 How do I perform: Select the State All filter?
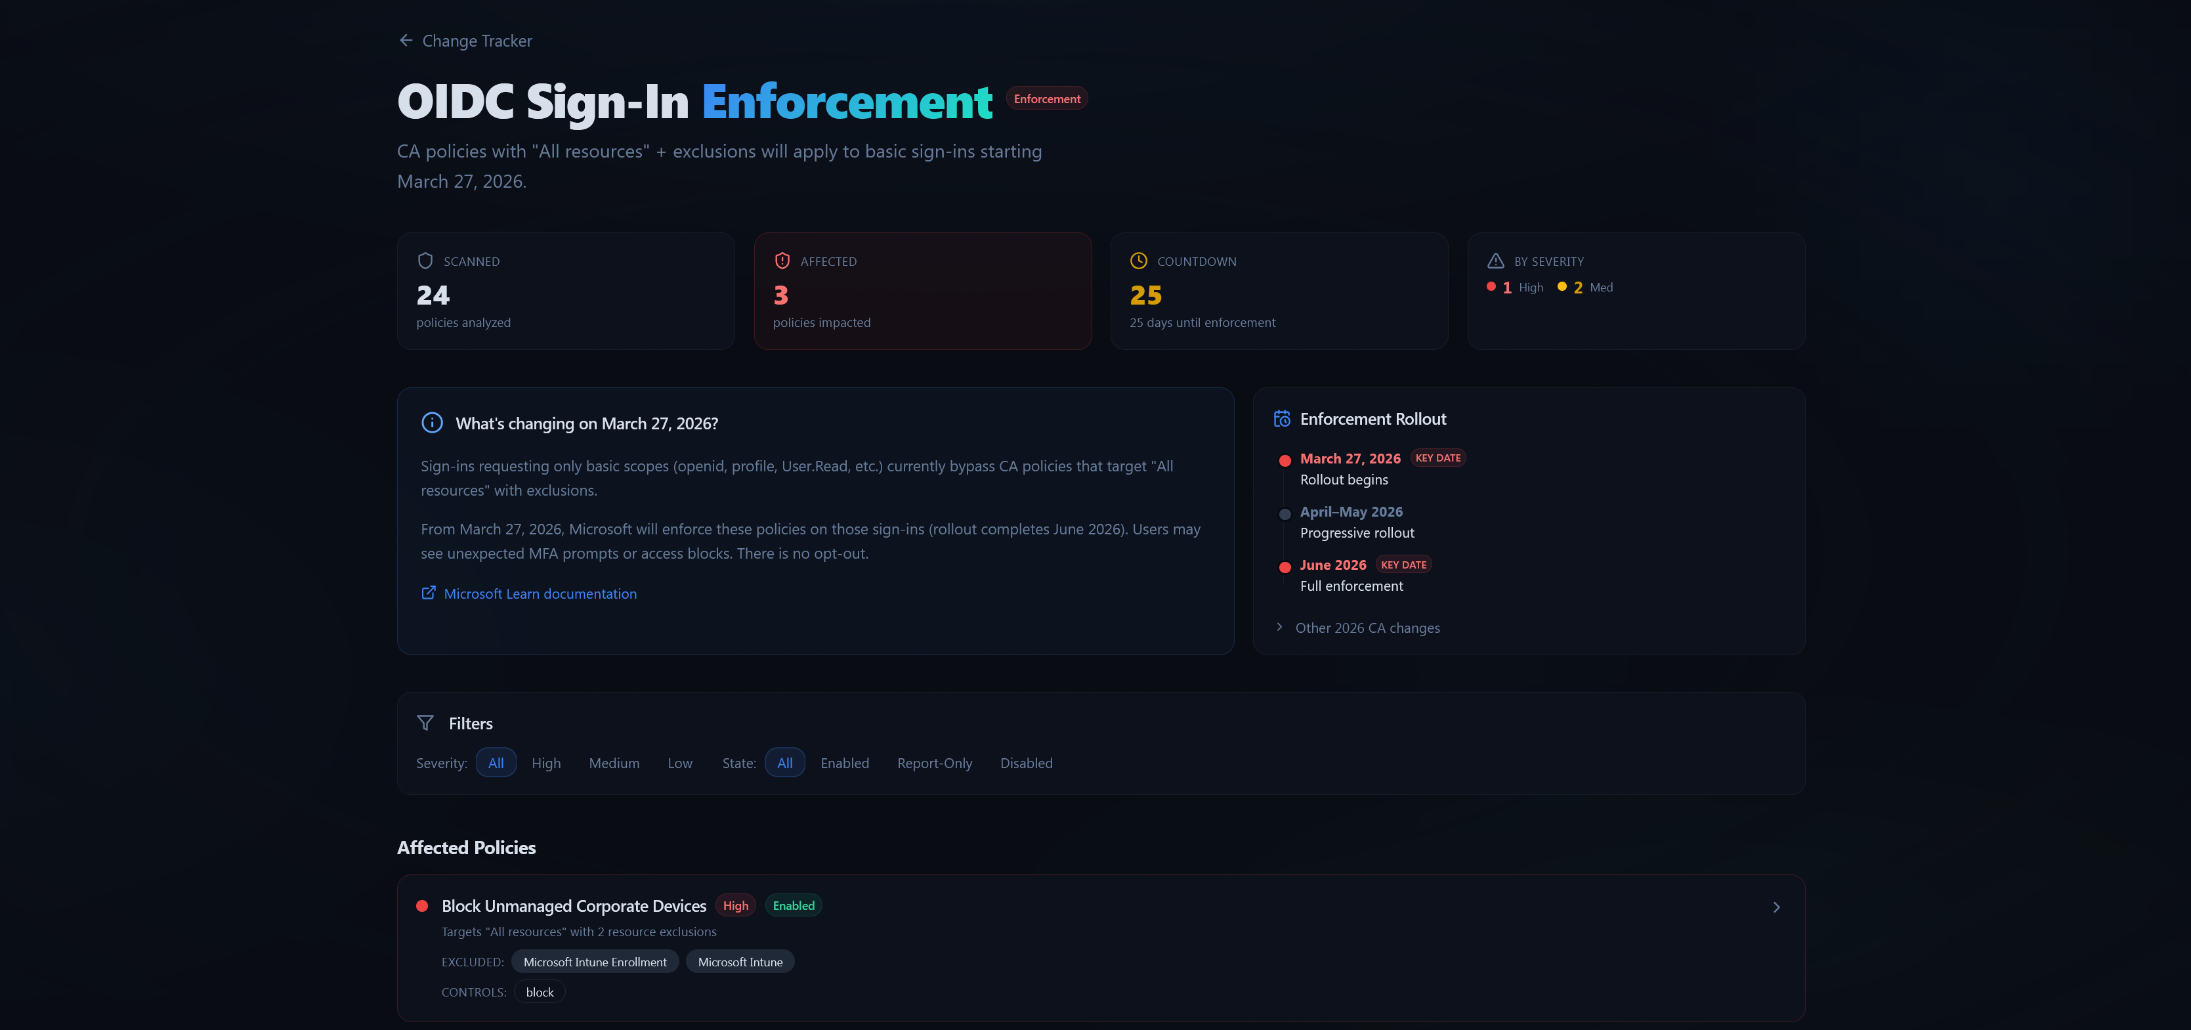785,763
